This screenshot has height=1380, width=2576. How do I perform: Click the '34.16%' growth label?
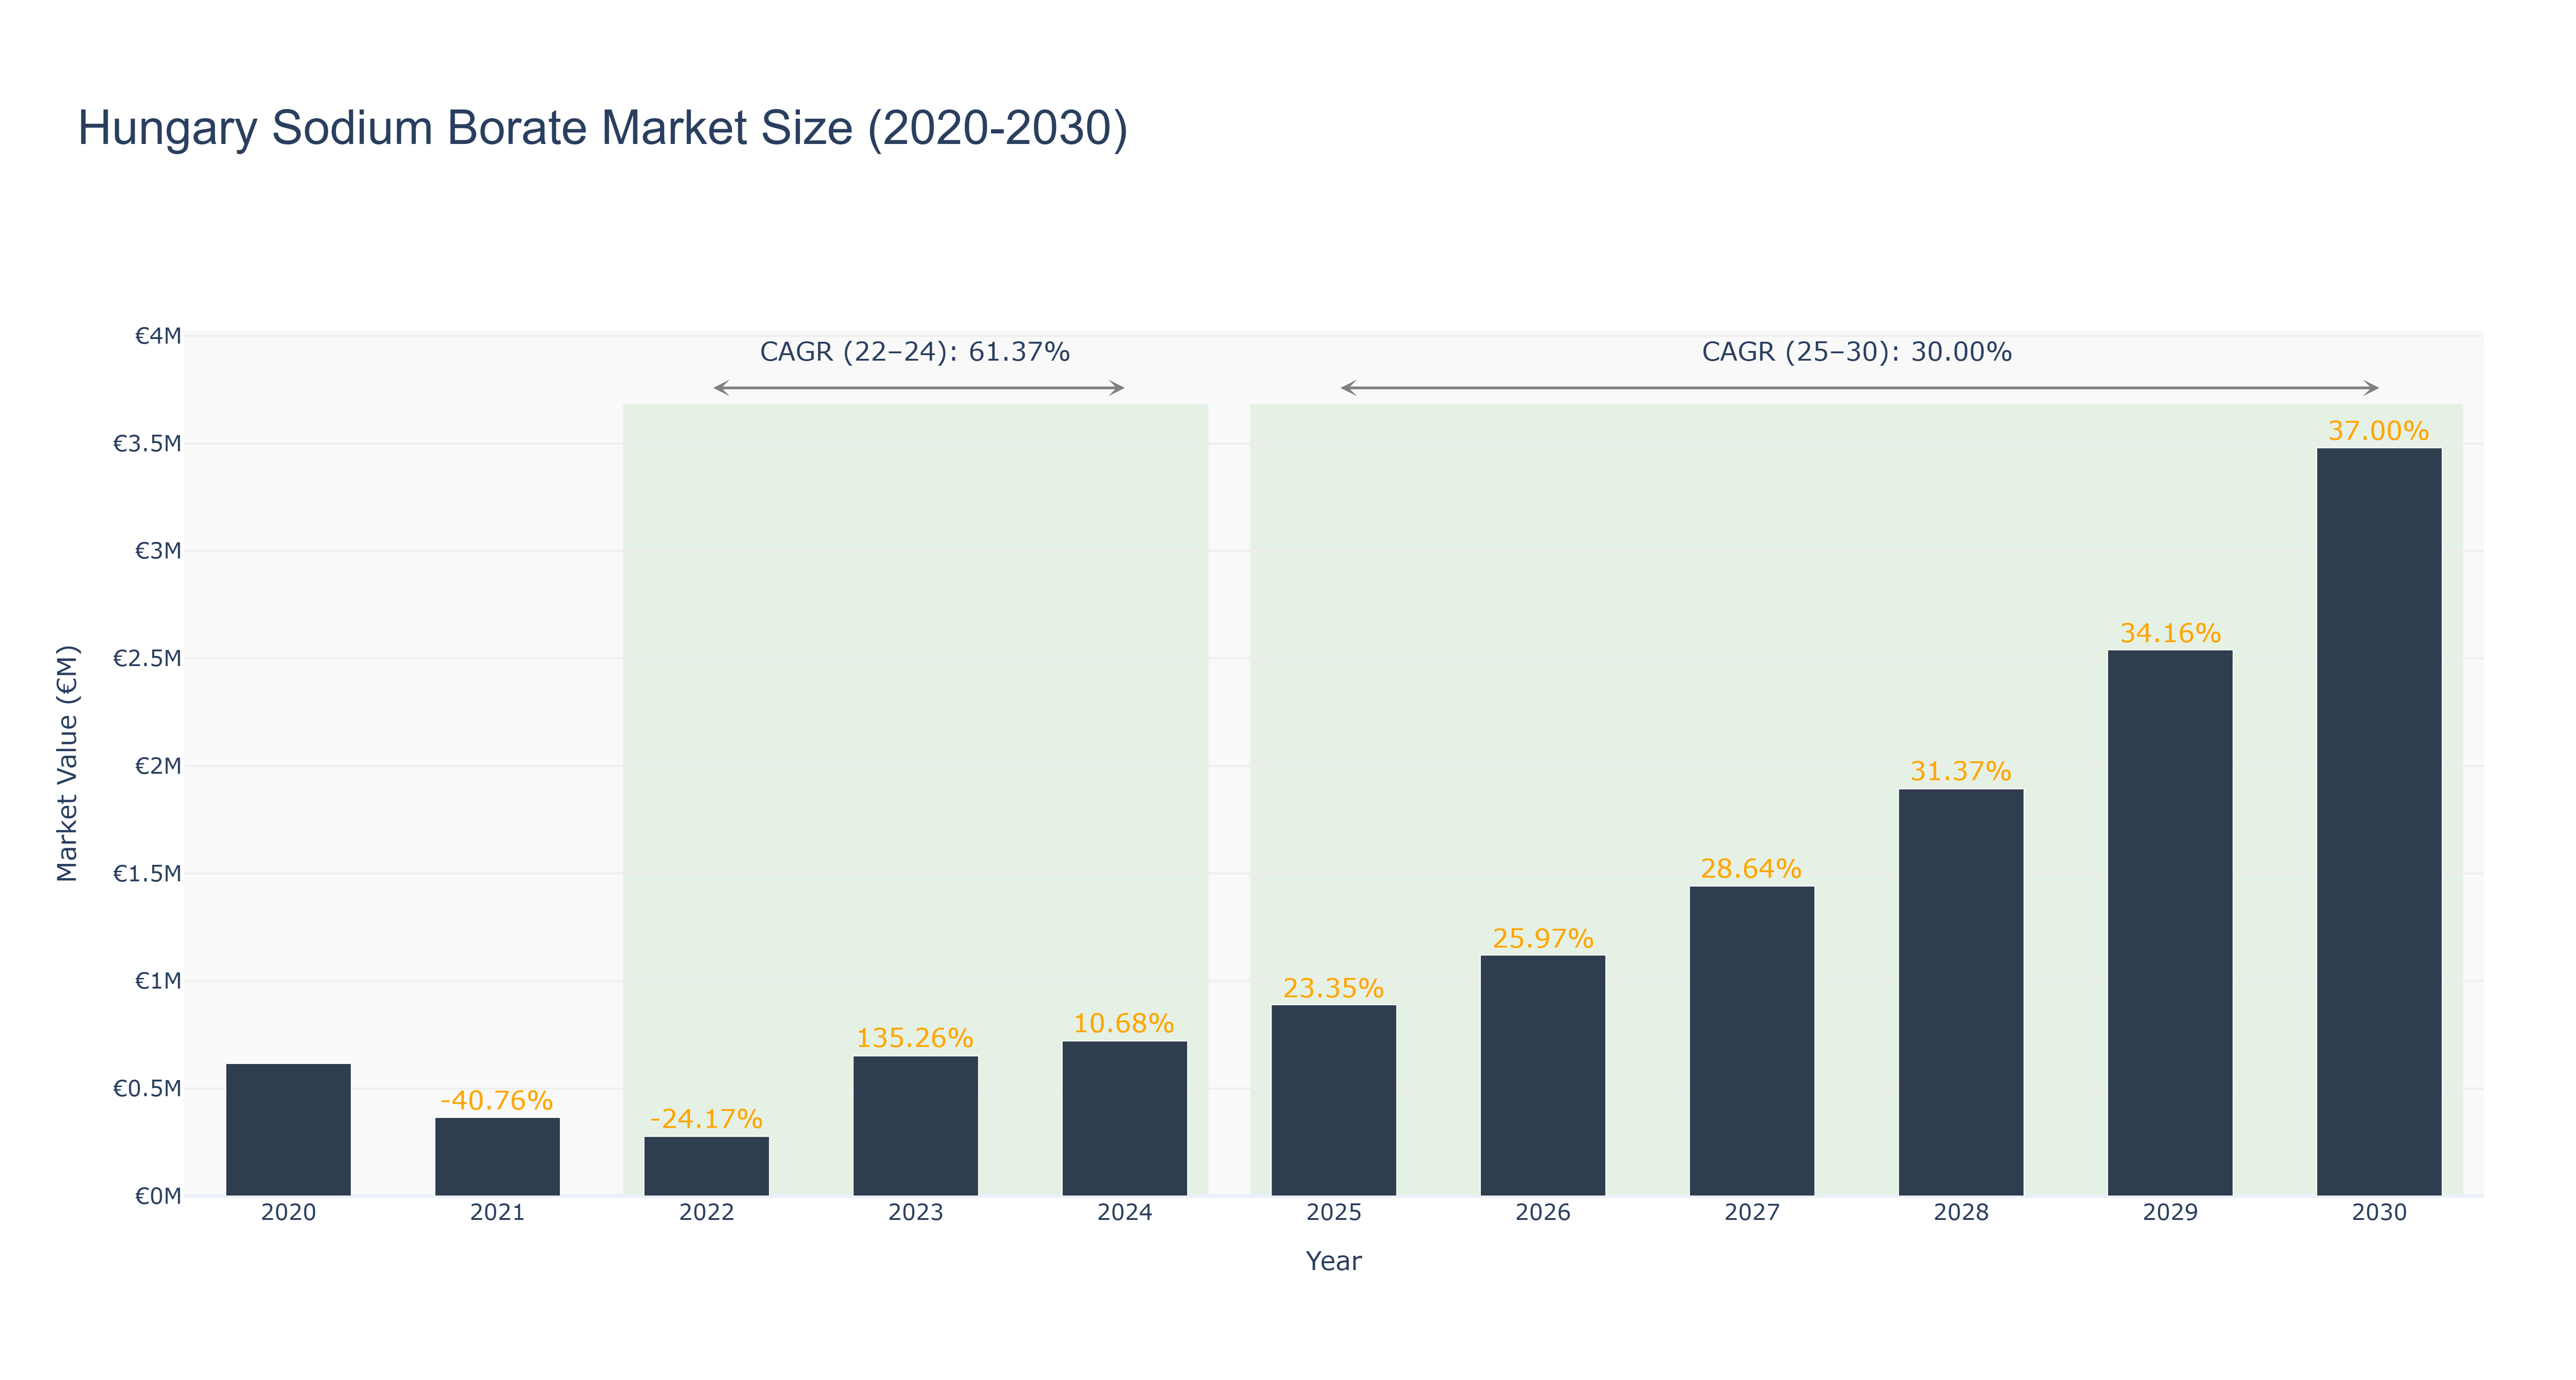click(2169, 633)
